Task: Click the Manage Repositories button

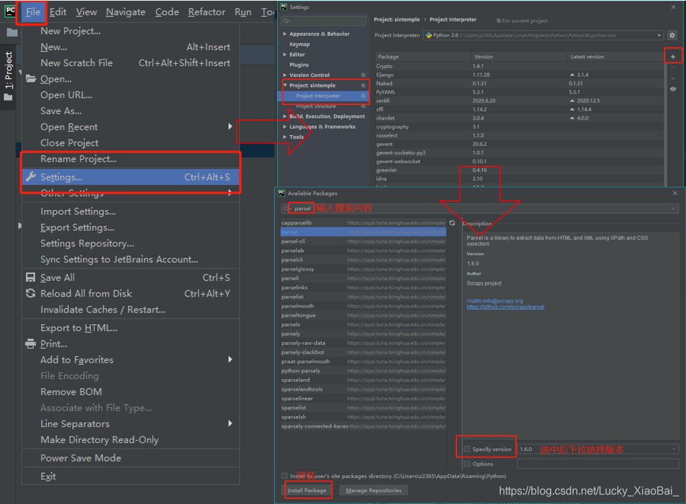Action: tap(373, 490)
